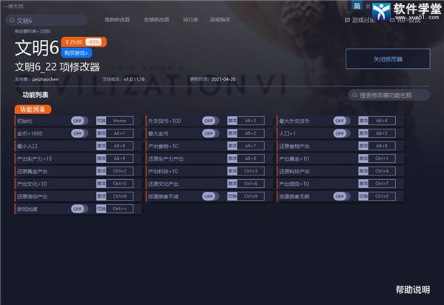Enable the 外交货币+100 switch
The image size is (444, 305).
(210, 121)
